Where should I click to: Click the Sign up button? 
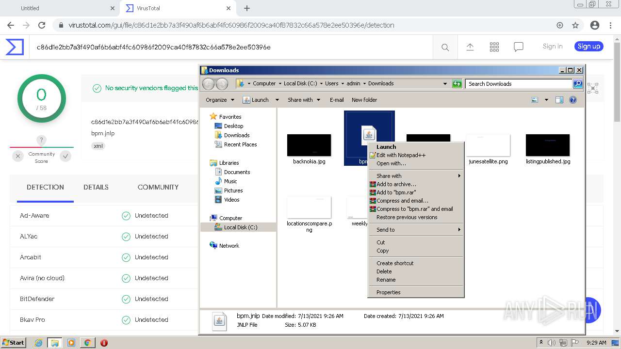pyautogui.click(x=589, y=47)
